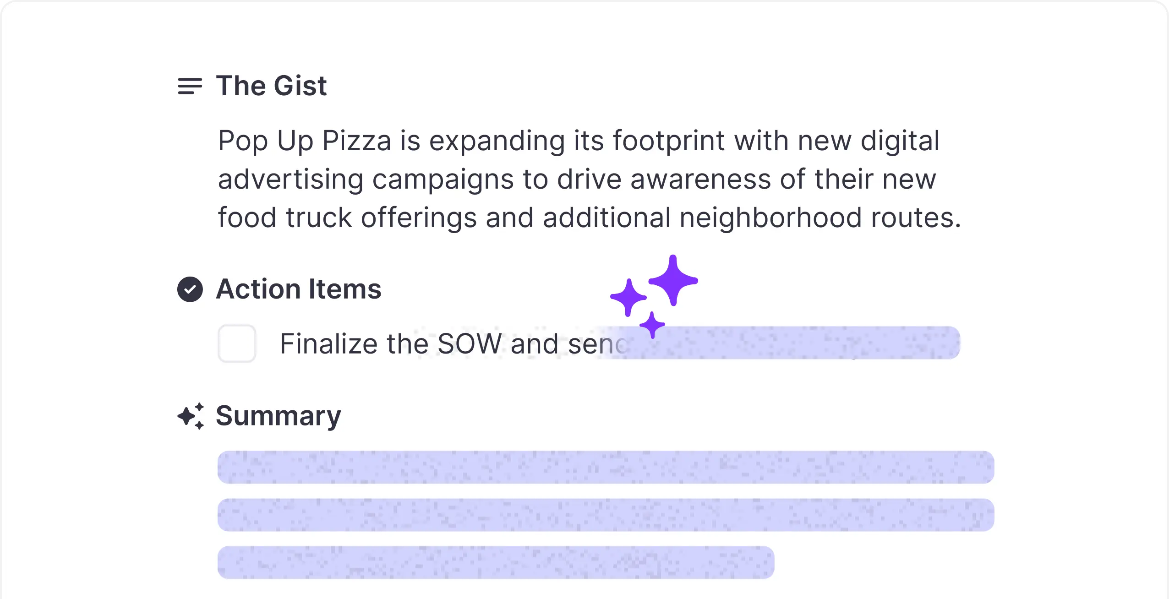Select the Summary heading text
This screenshot has height=599, width=1169.
pyautogui.click(x=279, y=416)
